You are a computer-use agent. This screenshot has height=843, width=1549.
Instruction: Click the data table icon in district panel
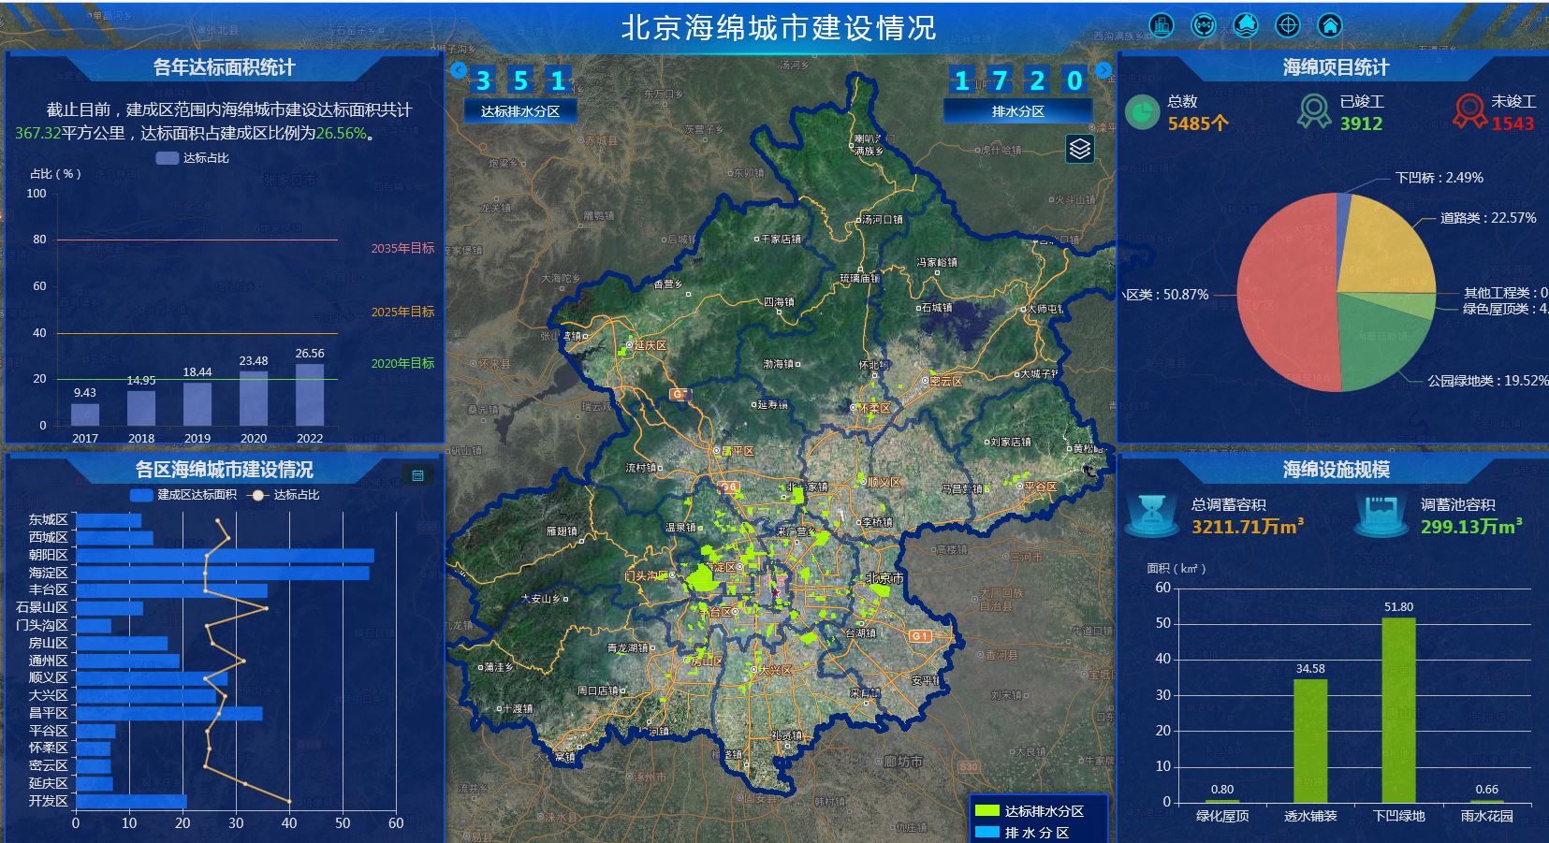pos(417,475)
